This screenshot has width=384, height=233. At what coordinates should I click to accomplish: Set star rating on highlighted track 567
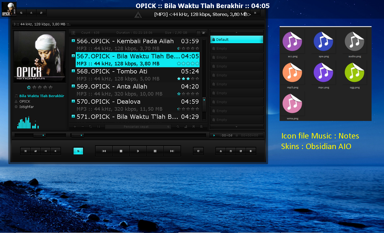click(x=188, y=64)
